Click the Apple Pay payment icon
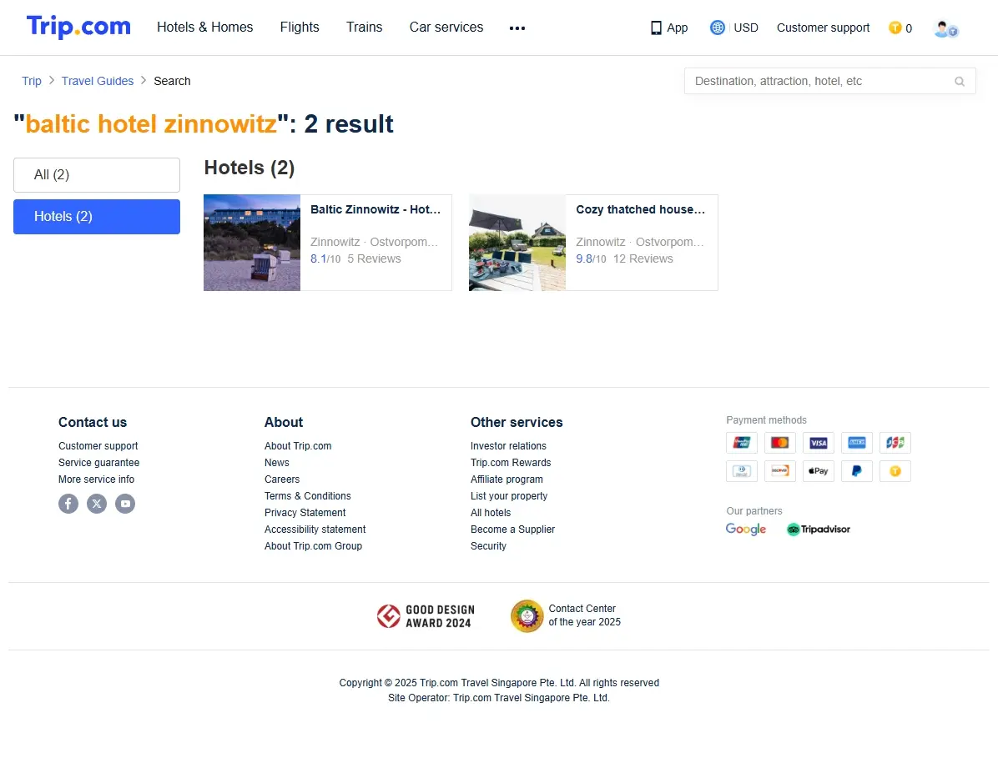 [x=819, y=471]
